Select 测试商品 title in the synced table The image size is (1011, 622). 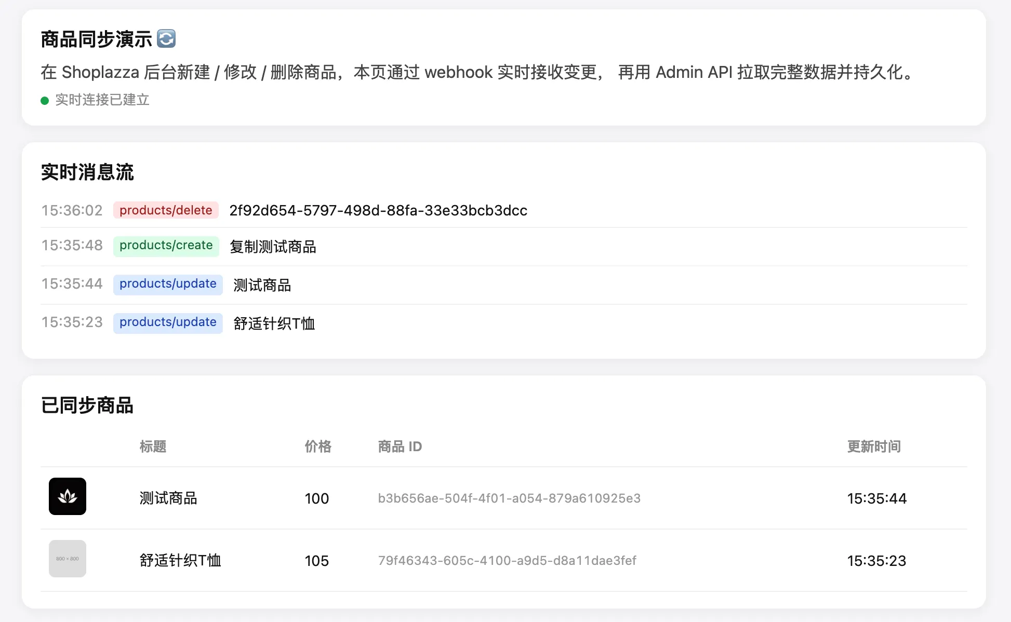pyautogui.click(x=168, y=498)
